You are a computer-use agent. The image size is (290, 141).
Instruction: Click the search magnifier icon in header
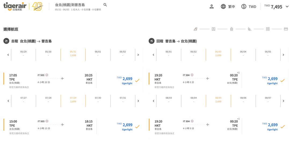pyautogui.click(x=105, y=5)
